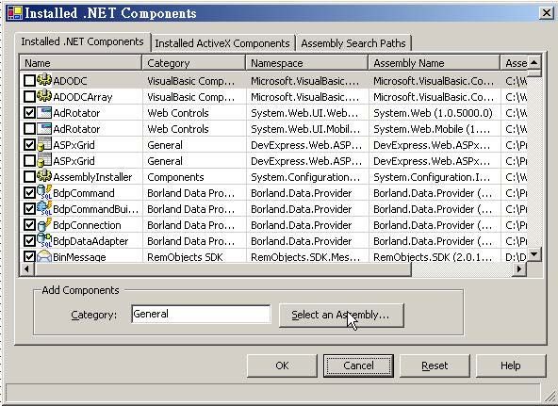Close the Installed .NET Components dialog

pos(547,13)
